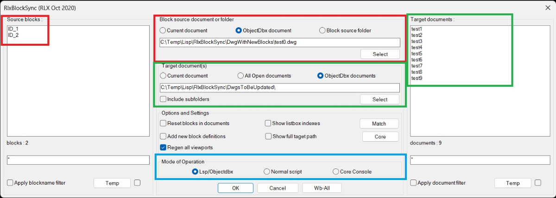556x198 pixels.
Task: Enable Include subfolders checkbox
Action: pos(163,99)
